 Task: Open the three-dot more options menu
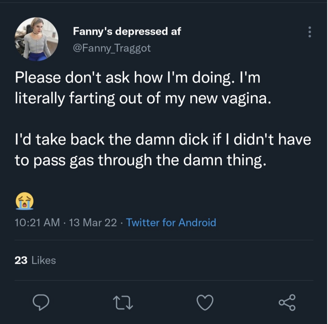[x=309, y=32]
